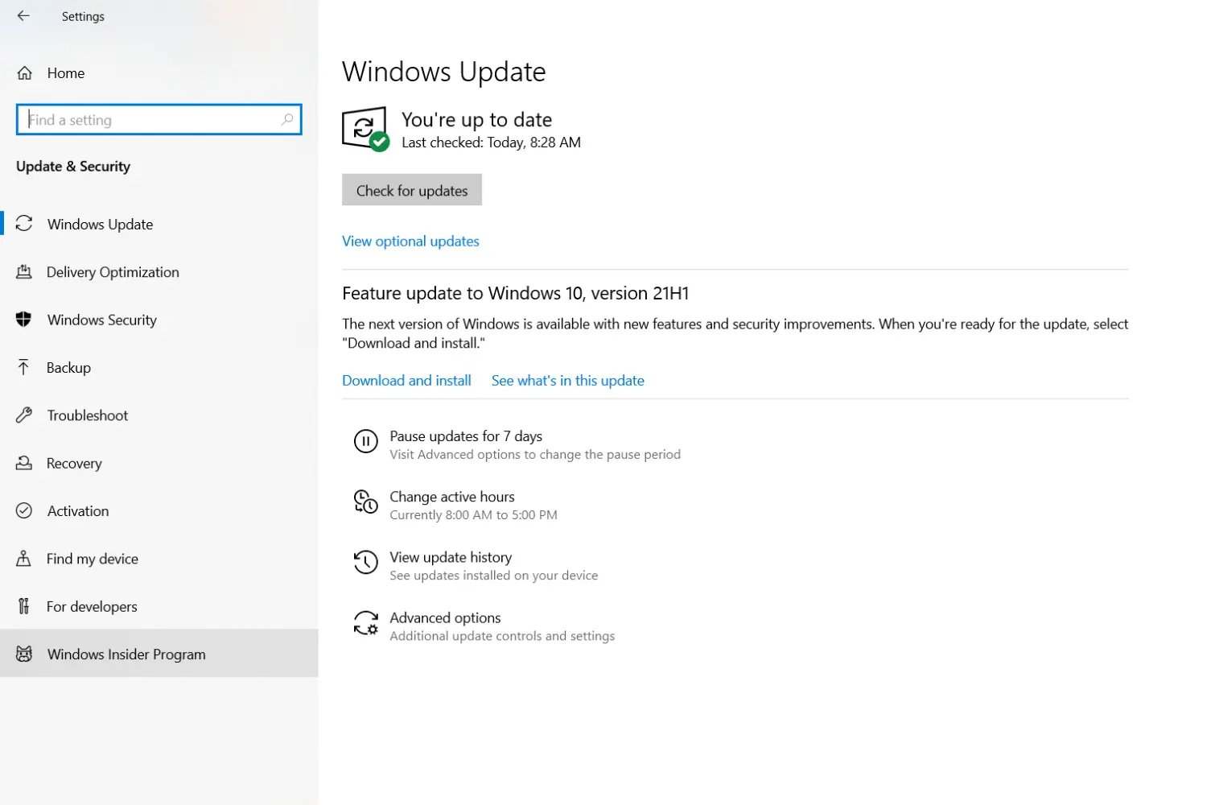Viewport: 1207px width, 805px height.
Task: Click the Windows Update refresh arrows sidebar icon
Action: [24, 224]
